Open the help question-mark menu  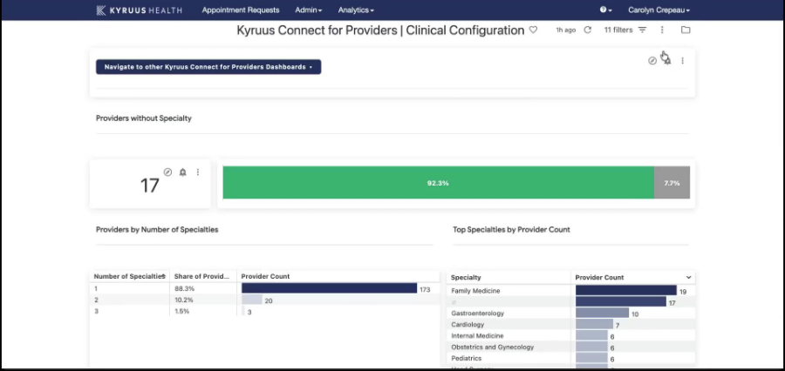tap(606, 10)
